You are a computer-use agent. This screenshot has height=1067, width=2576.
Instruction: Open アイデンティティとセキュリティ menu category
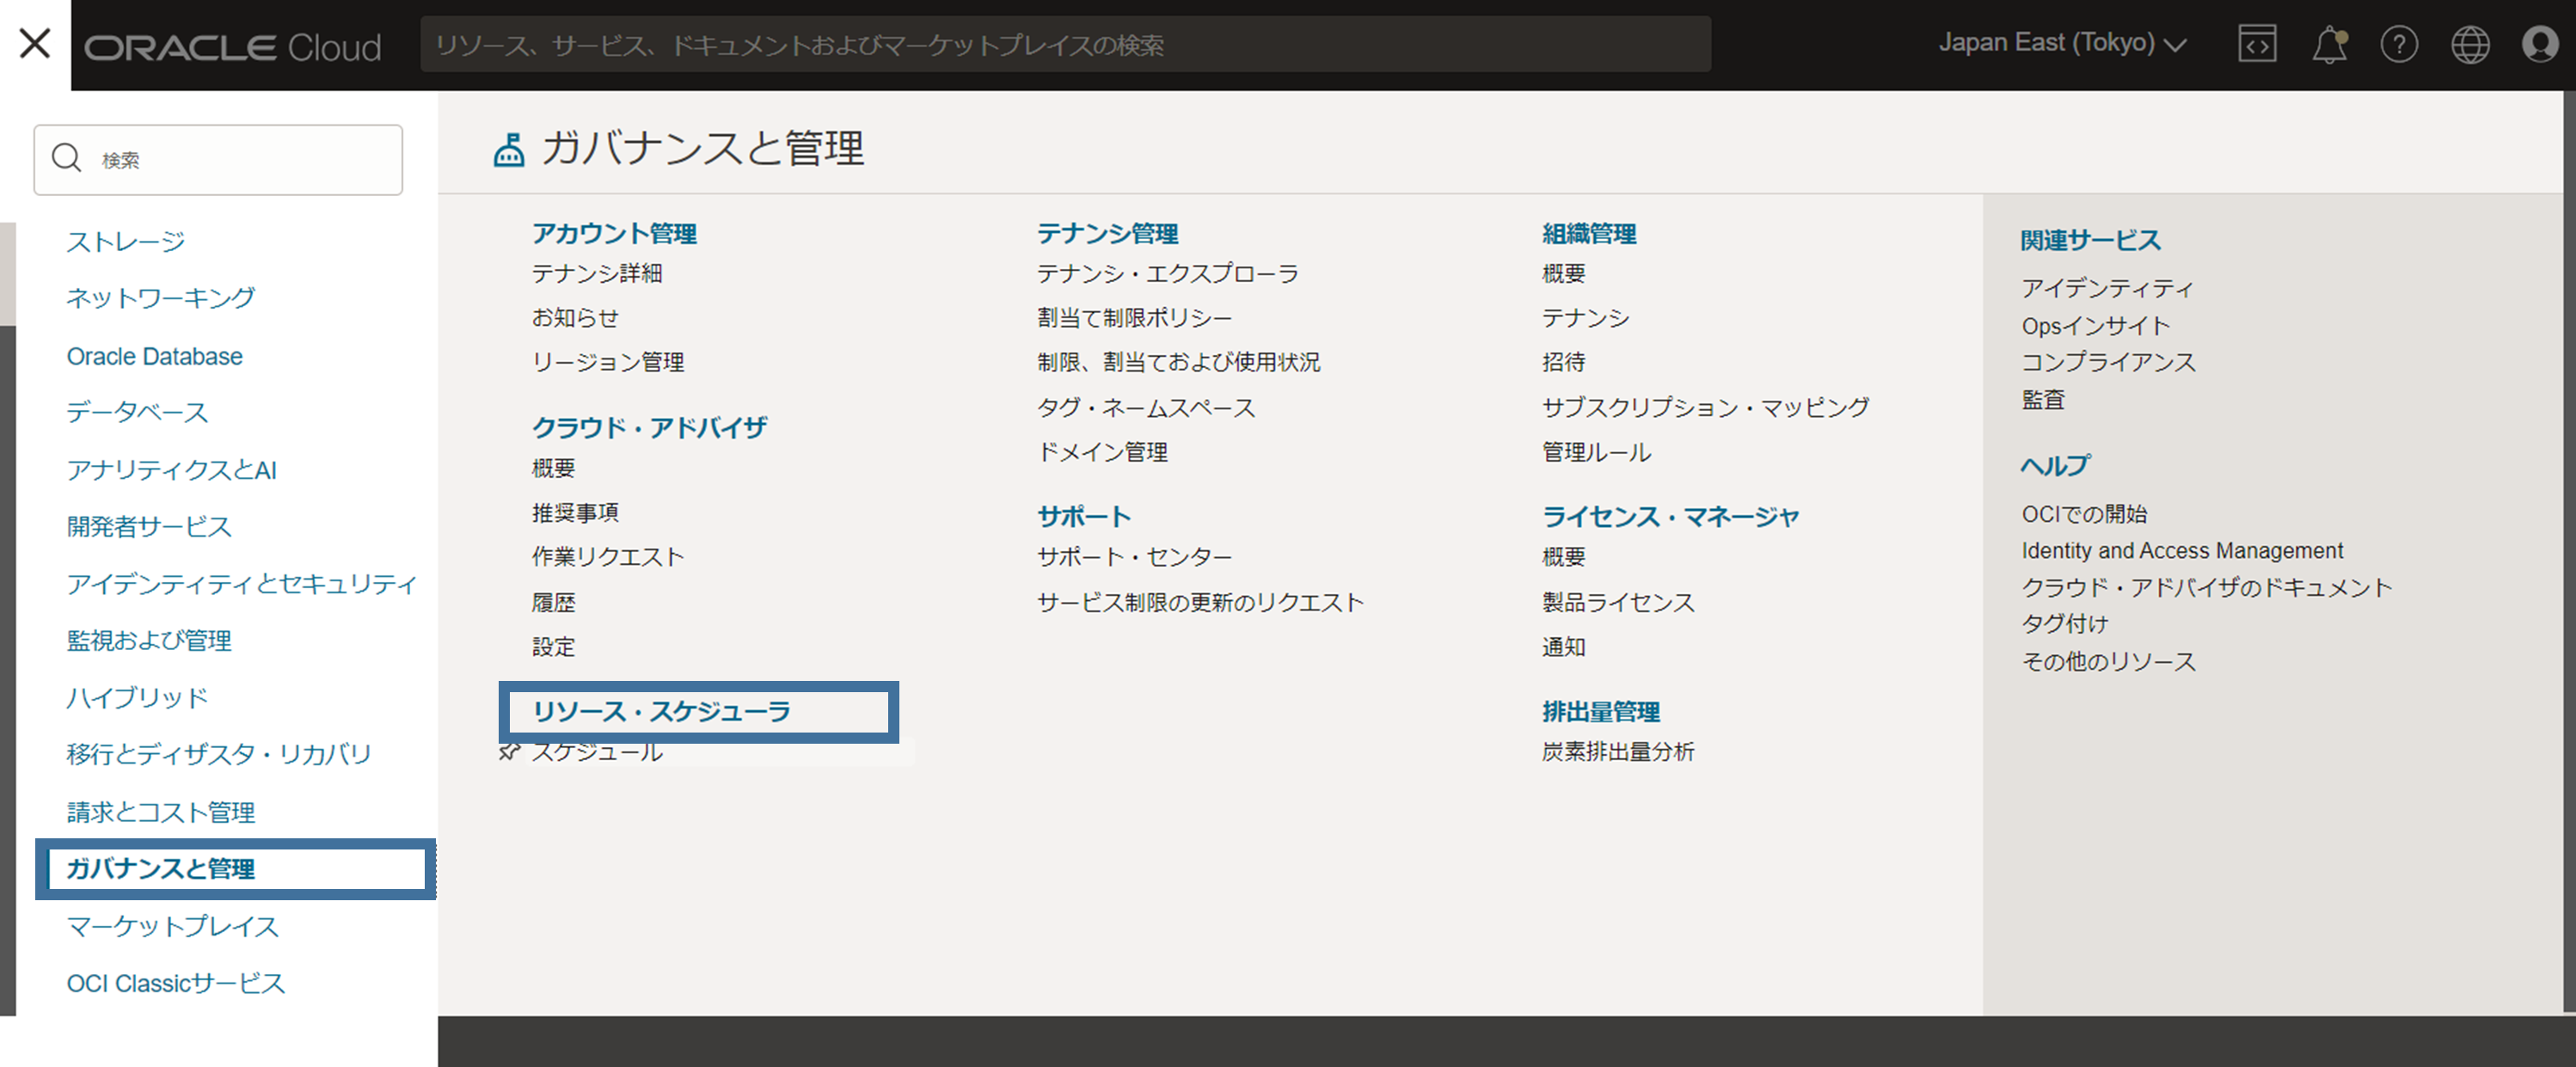click(241, 583)
